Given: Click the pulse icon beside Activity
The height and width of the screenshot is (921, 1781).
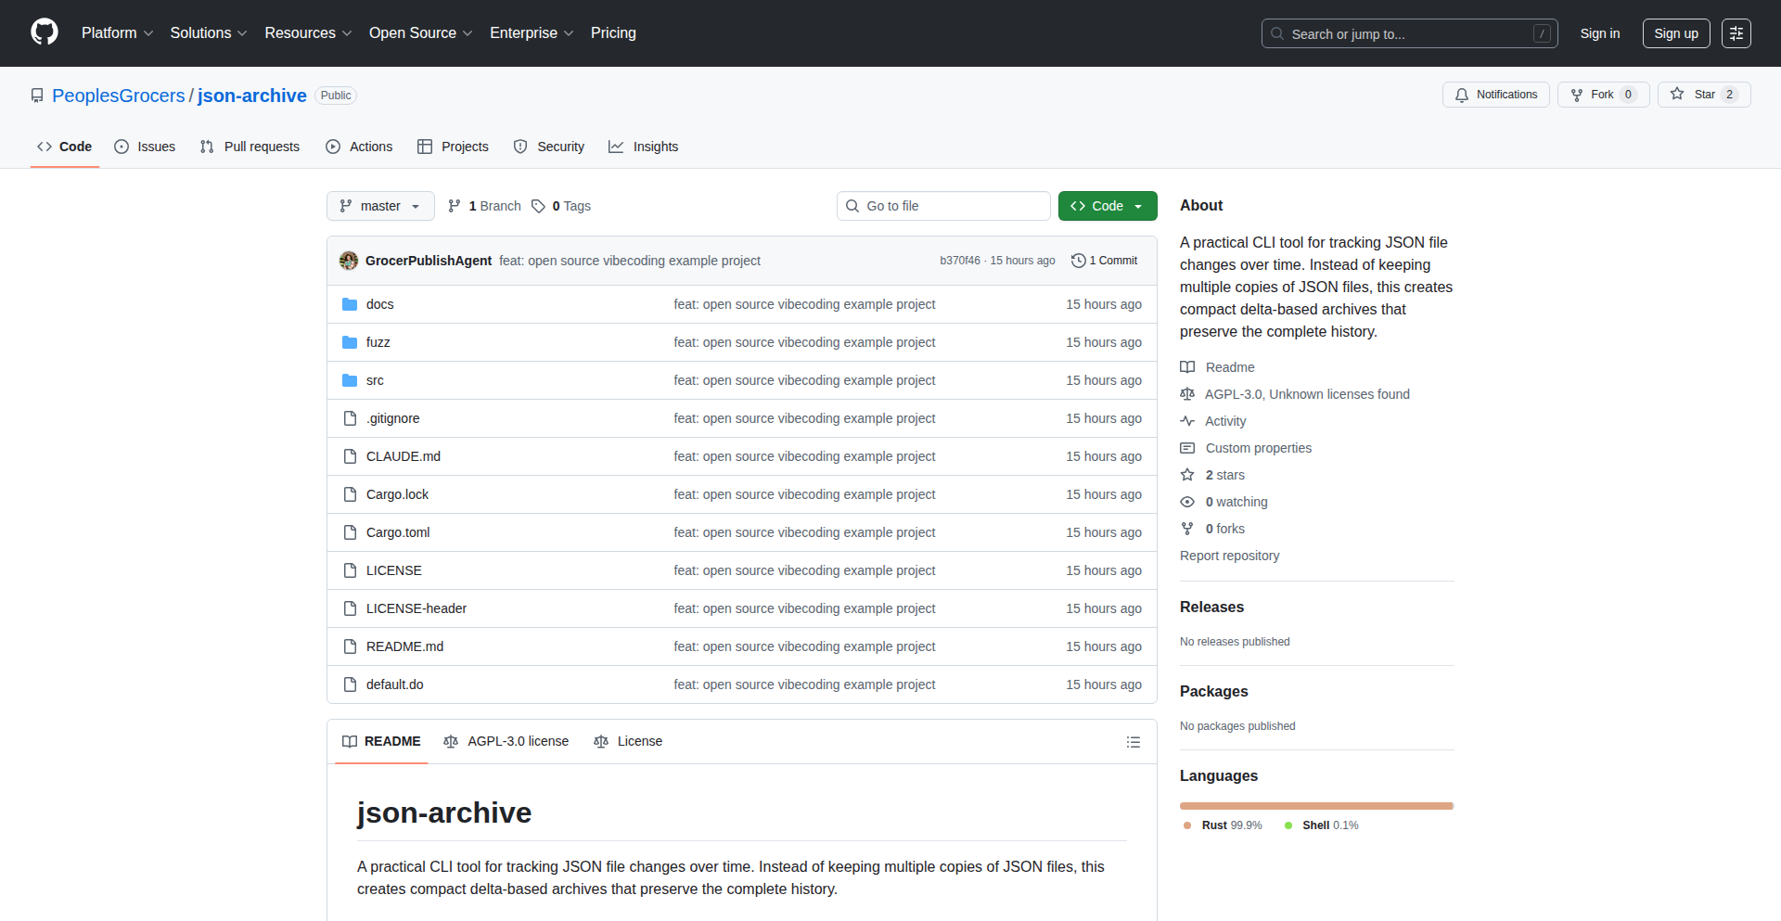Looking at the screenshot, I should pyautogui.click(x=1187, y=421).
